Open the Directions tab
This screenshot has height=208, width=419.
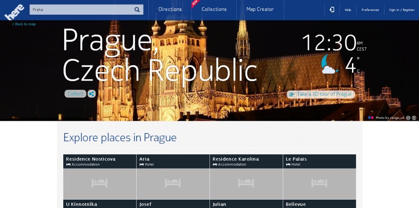click(170, 9)
